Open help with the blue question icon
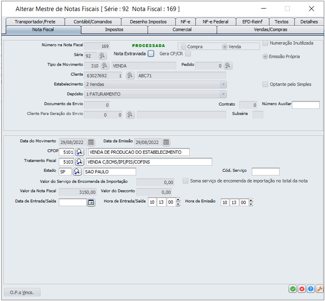This screenshot has width=325, height=301. click(x=311, y=289)
